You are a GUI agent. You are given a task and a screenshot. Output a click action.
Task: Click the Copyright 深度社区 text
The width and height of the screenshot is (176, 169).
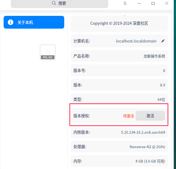(x=119, y=23)
